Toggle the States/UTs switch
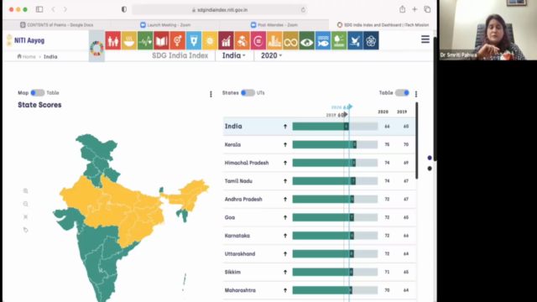The width and height of the screenshot is (537, 302). (x=248, y=93)
